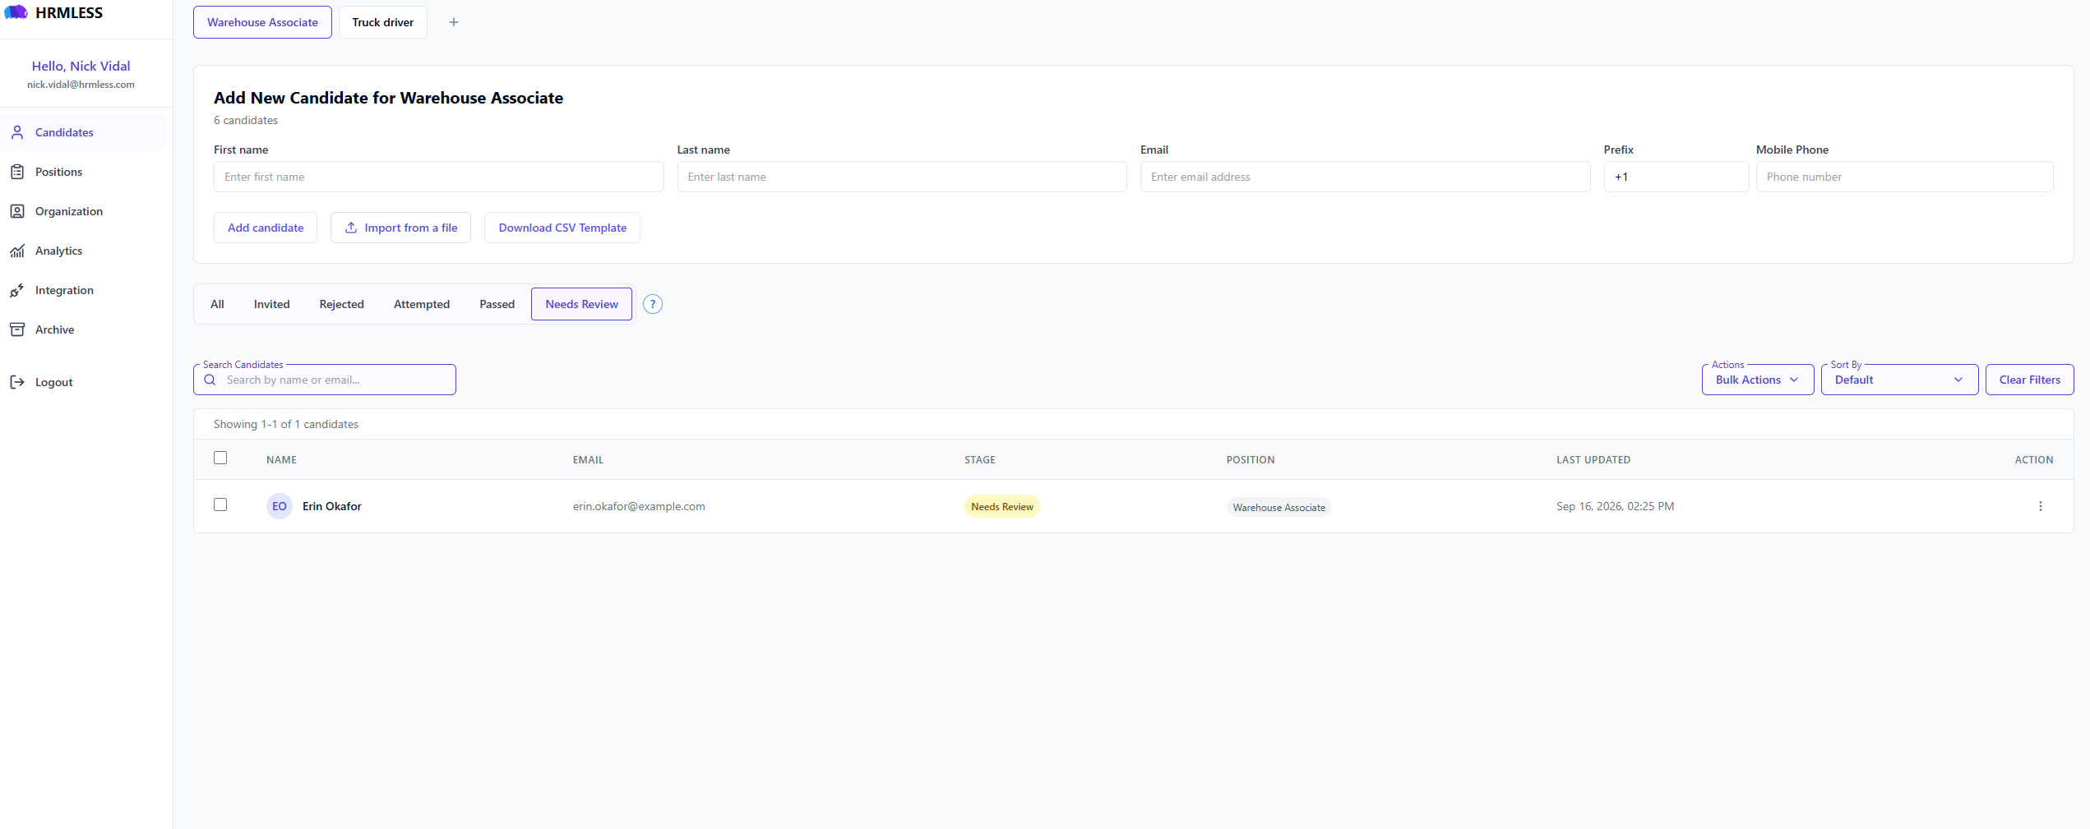Viewport: 2090px width, 829px height.
Task: Open the Archive section
Action: [x=82, y=329]
